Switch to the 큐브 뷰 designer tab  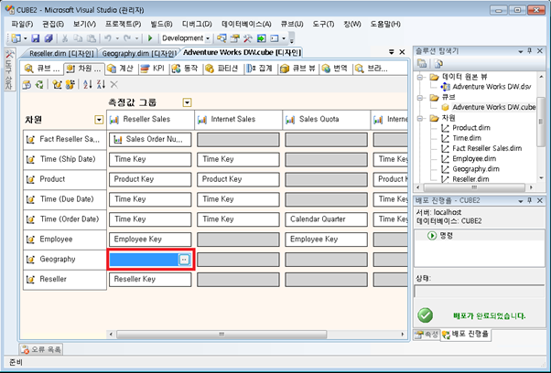click(x=298, y=68)
